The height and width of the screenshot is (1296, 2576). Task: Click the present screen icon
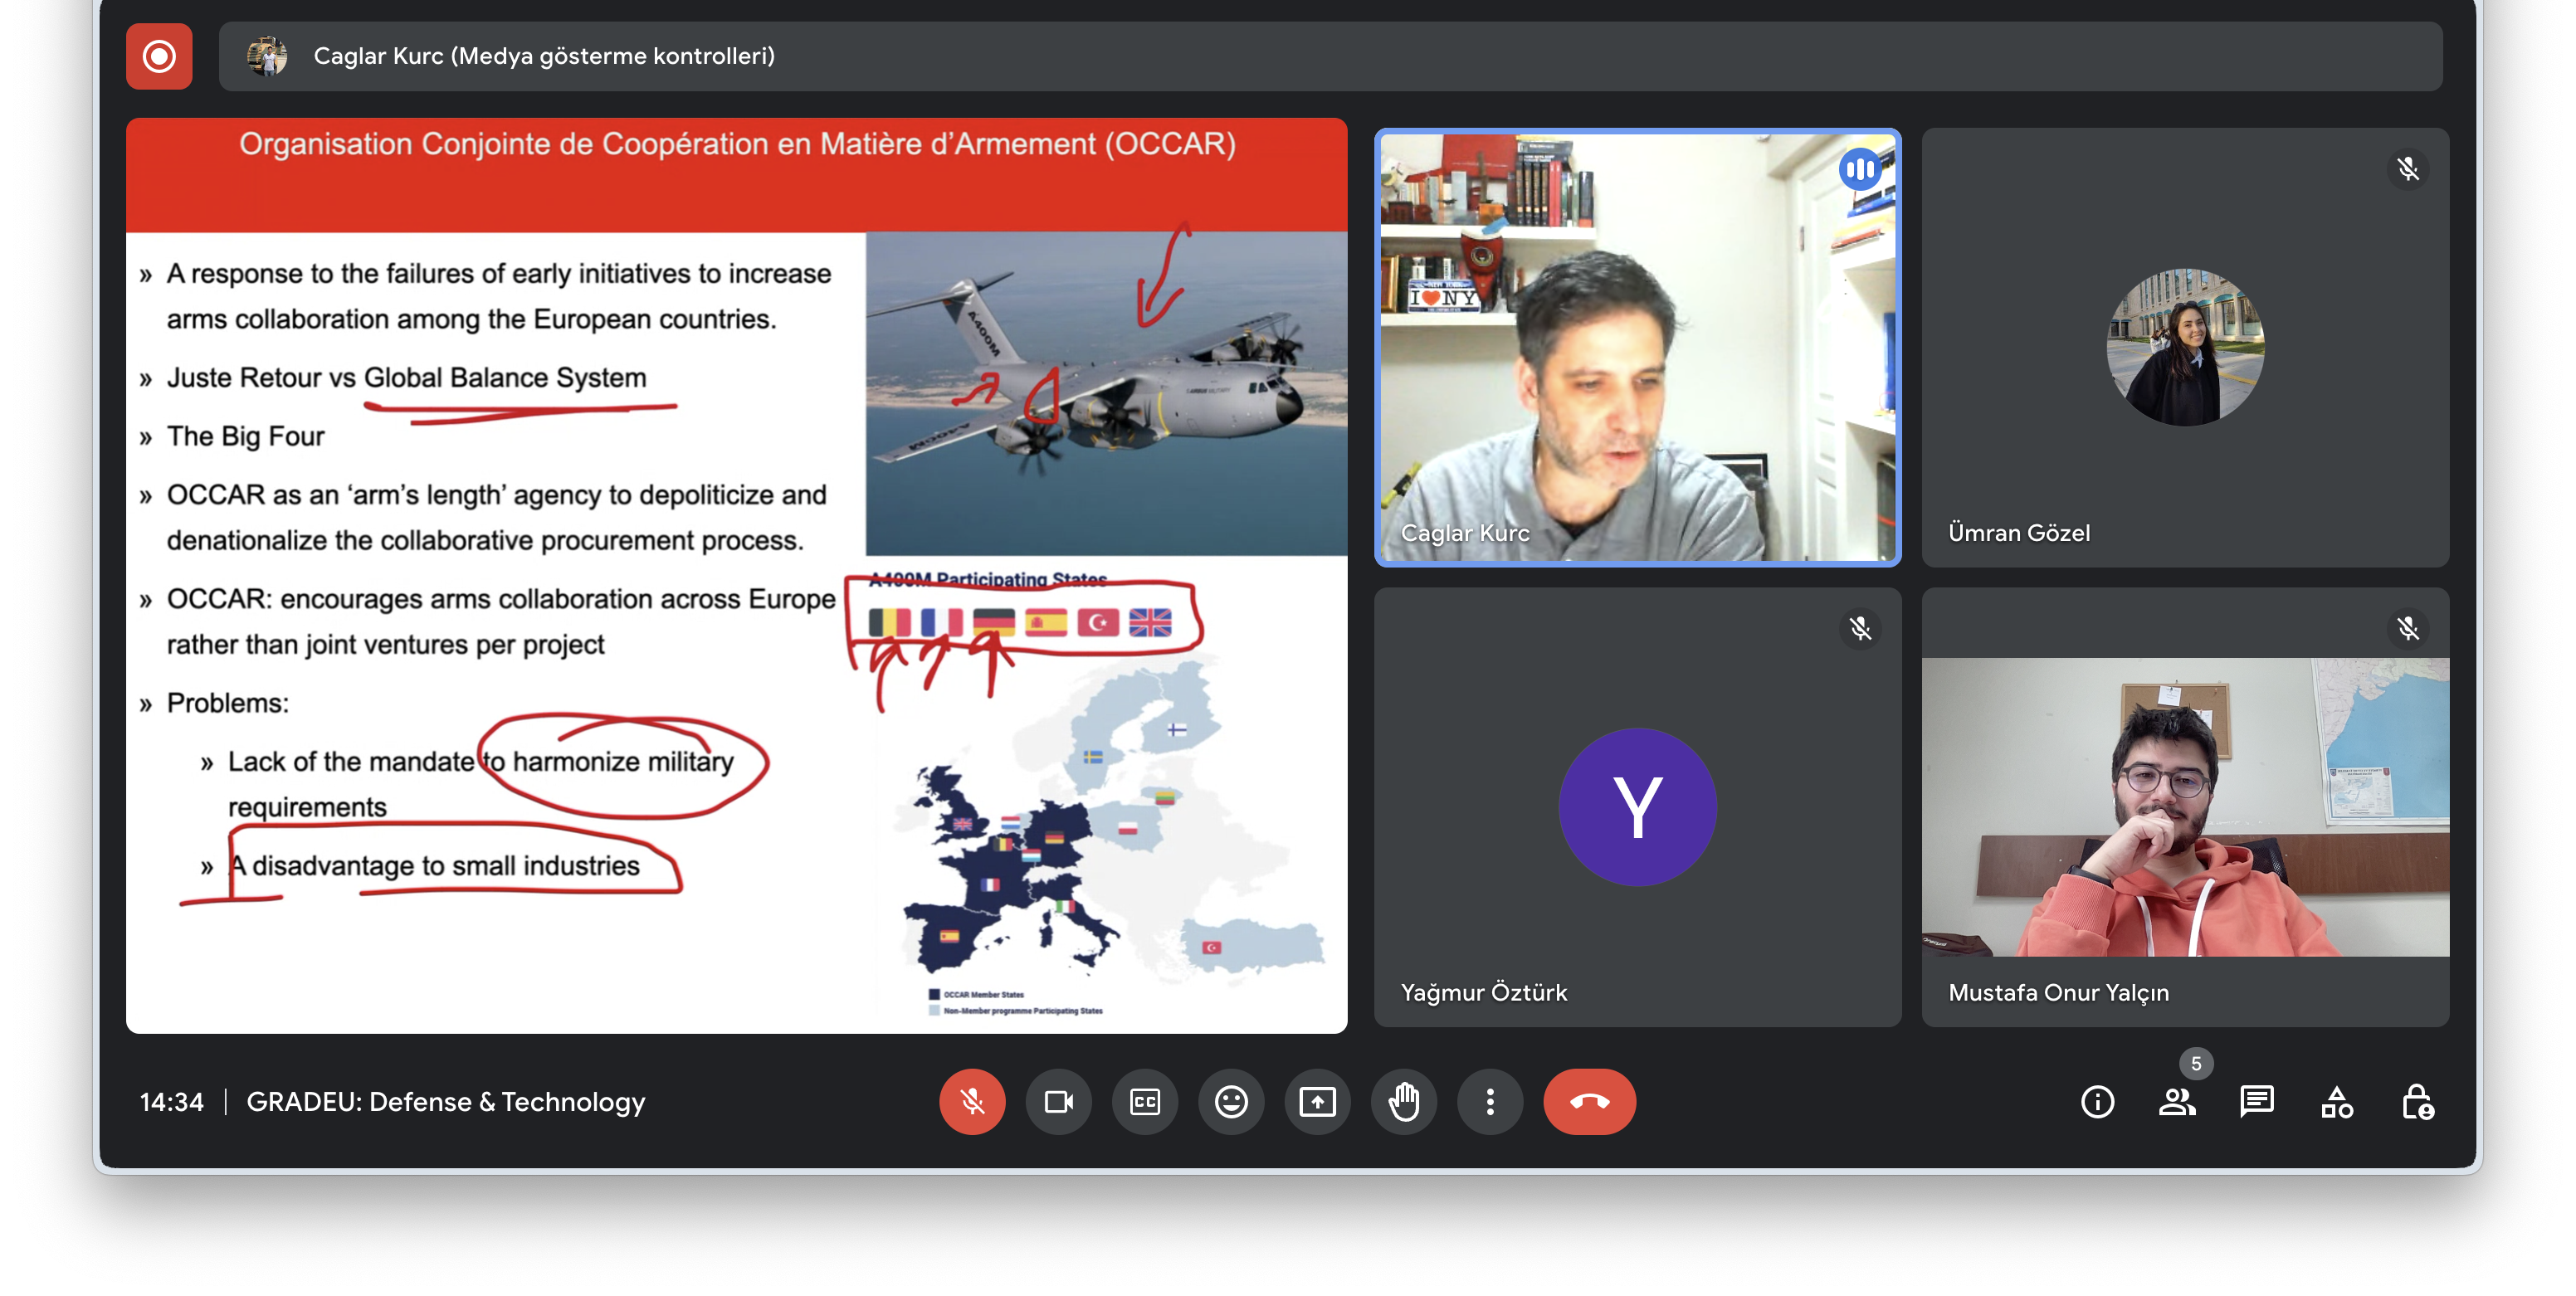click(x=1317, y=1102)
